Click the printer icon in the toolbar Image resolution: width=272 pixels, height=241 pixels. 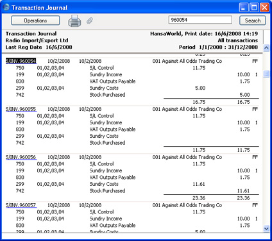[74, 21]
